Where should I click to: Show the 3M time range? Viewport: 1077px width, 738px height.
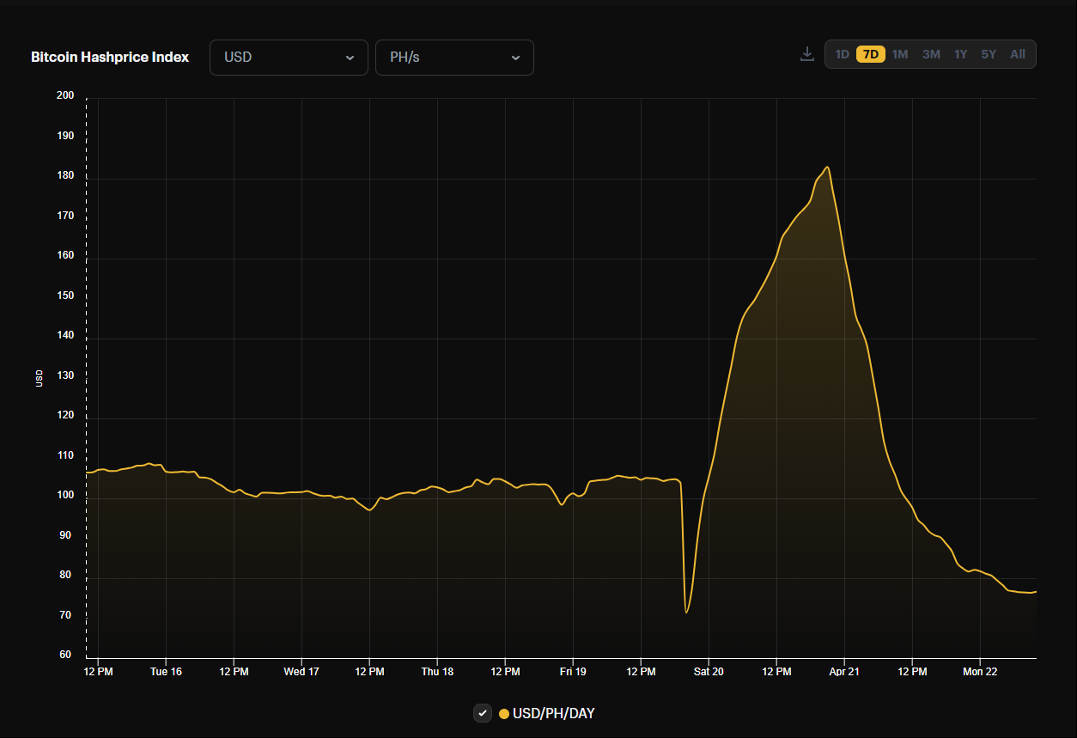pos(931,54)
